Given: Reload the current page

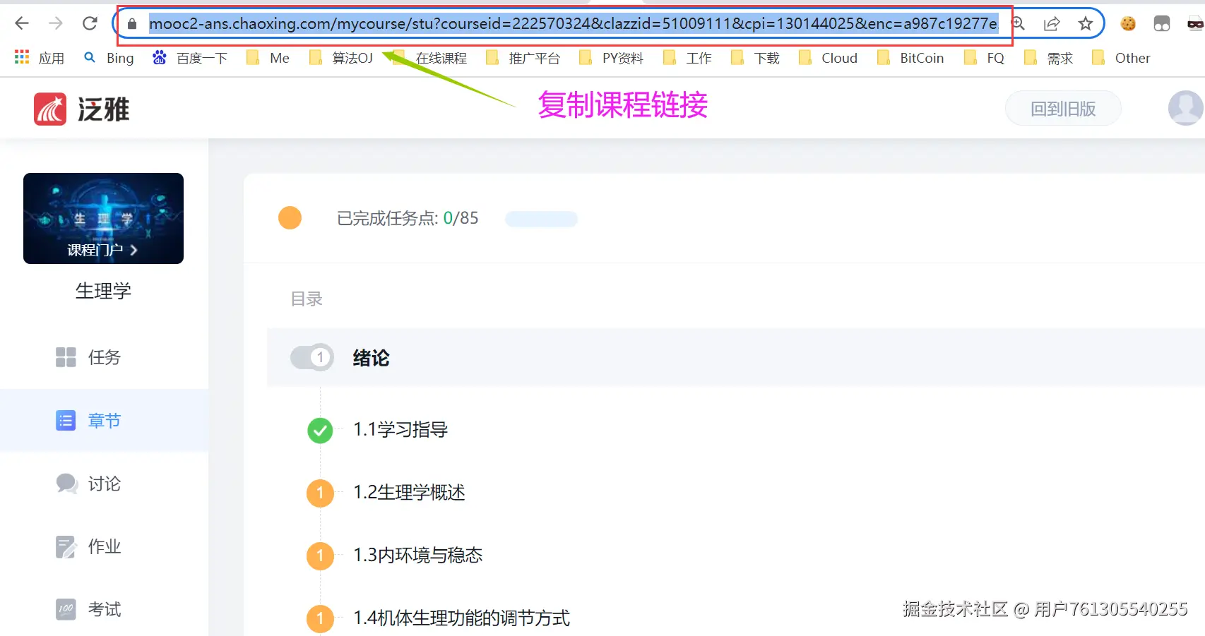Looking at the screenshot, I should pyautogui.click(x=90, y=23).
